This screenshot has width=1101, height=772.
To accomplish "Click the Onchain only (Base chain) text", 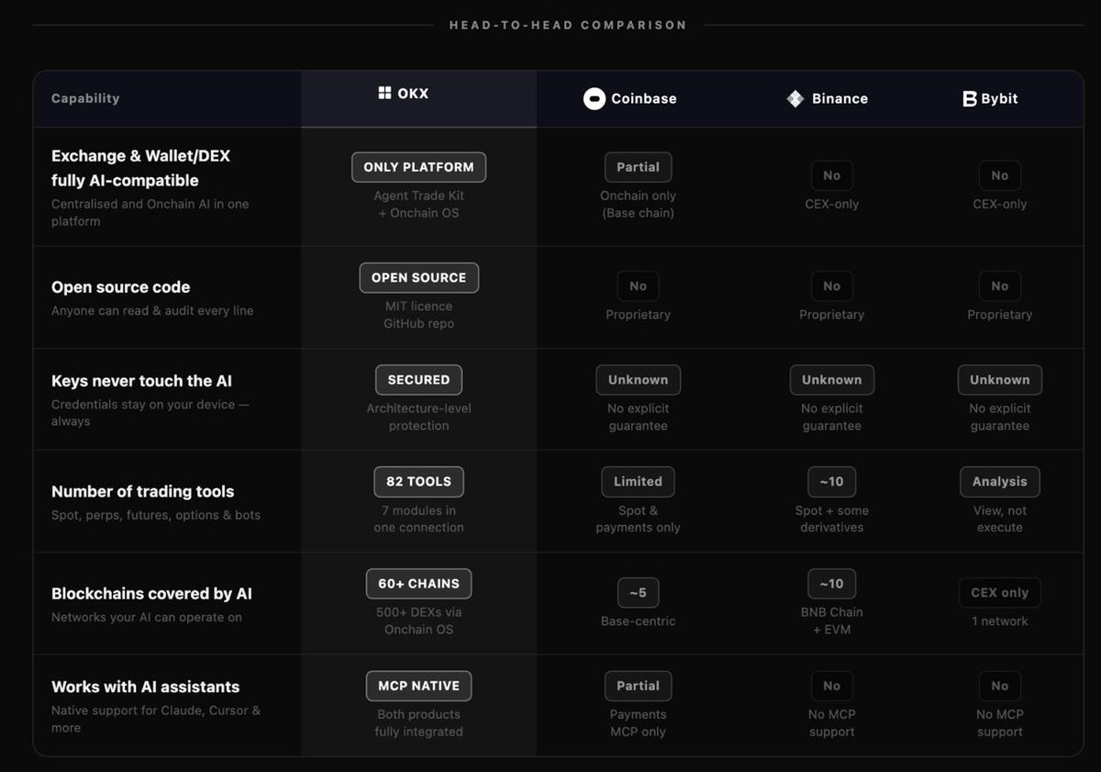I will (638, 204).
